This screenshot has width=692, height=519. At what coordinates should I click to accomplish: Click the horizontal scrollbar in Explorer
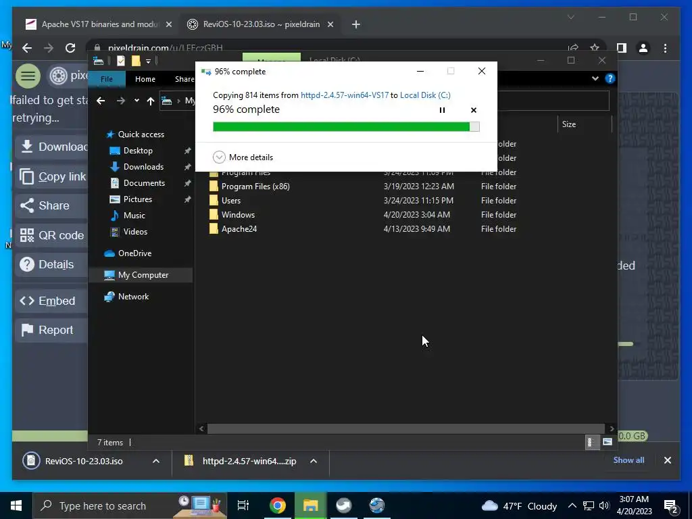pos(406,428)
